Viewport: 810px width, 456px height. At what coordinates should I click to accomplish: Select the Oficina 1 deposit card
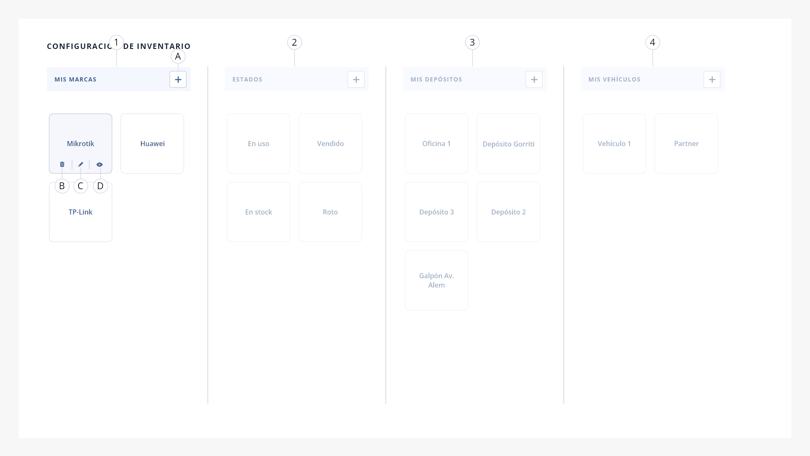click(x=437, y=144)
